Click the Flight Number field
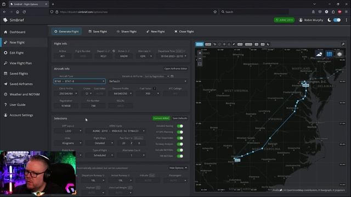The width and height of the screenshot is (351, 197). pyautogui.click(x=83, y=56)
